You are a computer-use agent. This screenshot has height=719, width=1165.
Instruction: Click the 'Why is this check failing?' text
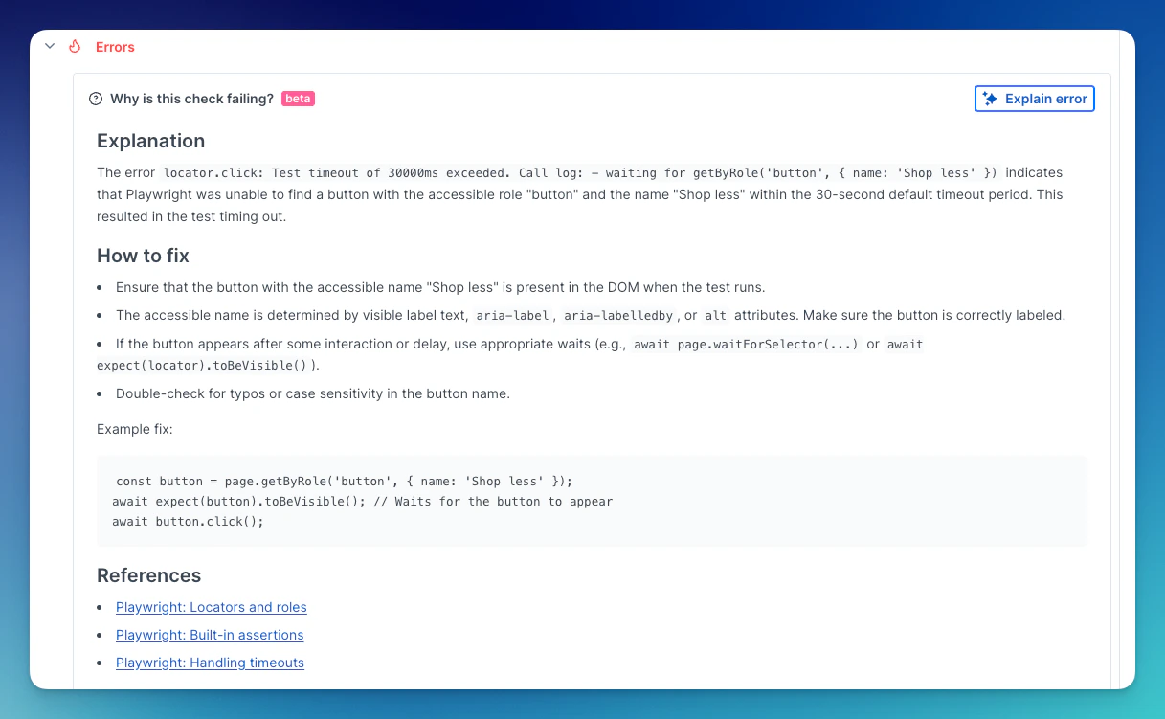[x=191, y=99]
